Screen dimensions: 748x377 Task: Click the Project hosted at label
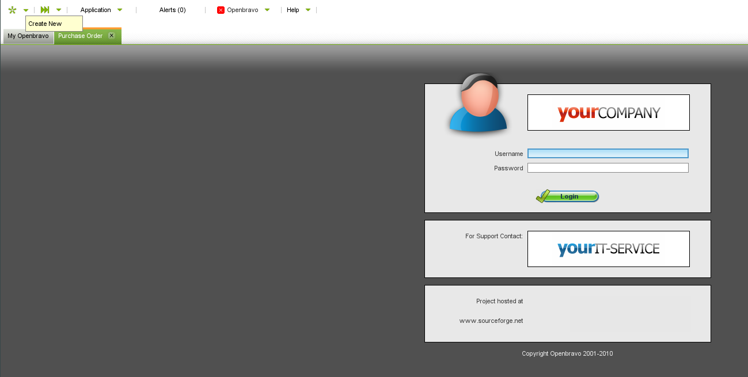[500, 301]
